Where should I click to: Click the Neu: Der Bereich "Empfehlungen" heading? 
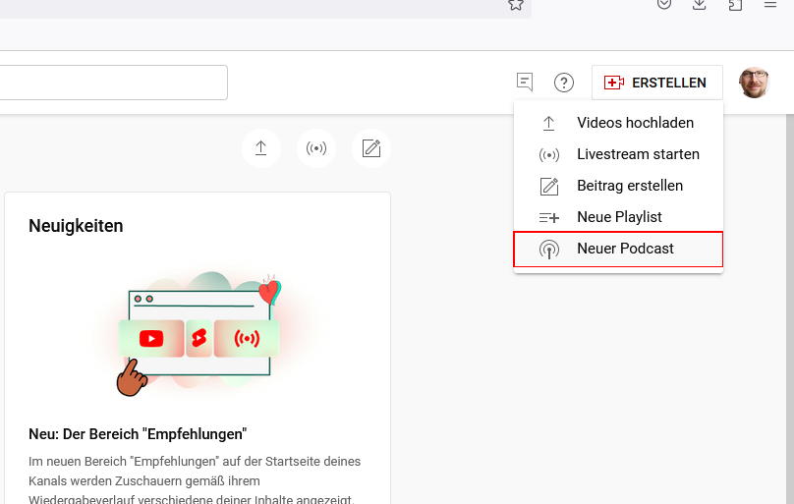tap(138, 434)
